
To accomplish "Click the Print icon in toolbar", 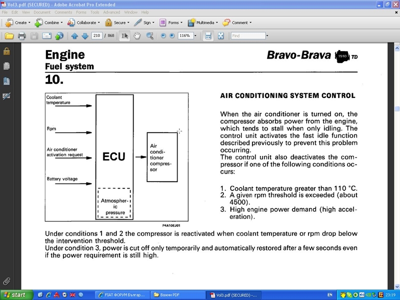I will coord(21,36).
